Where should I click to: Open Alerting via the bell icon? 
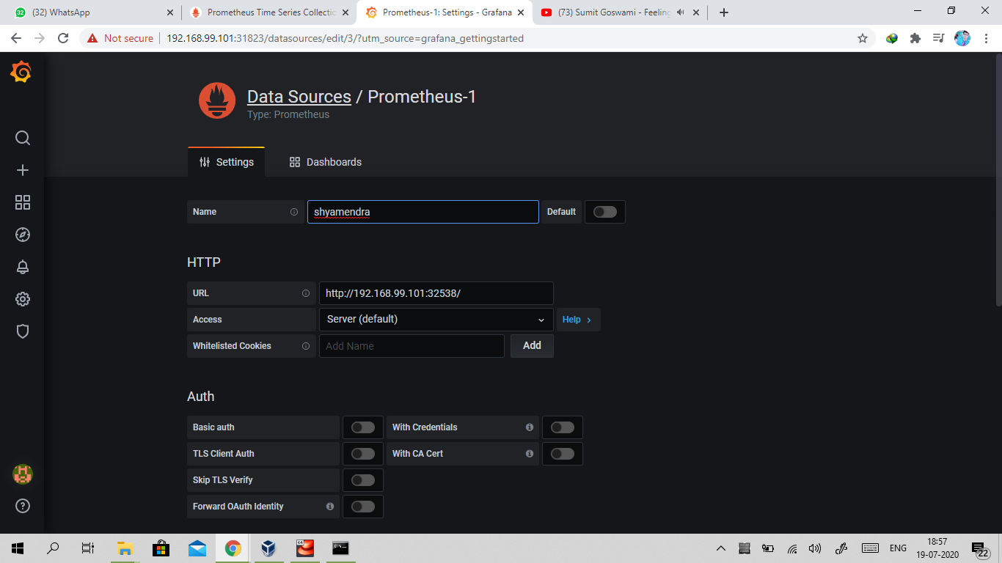(22, 267)
